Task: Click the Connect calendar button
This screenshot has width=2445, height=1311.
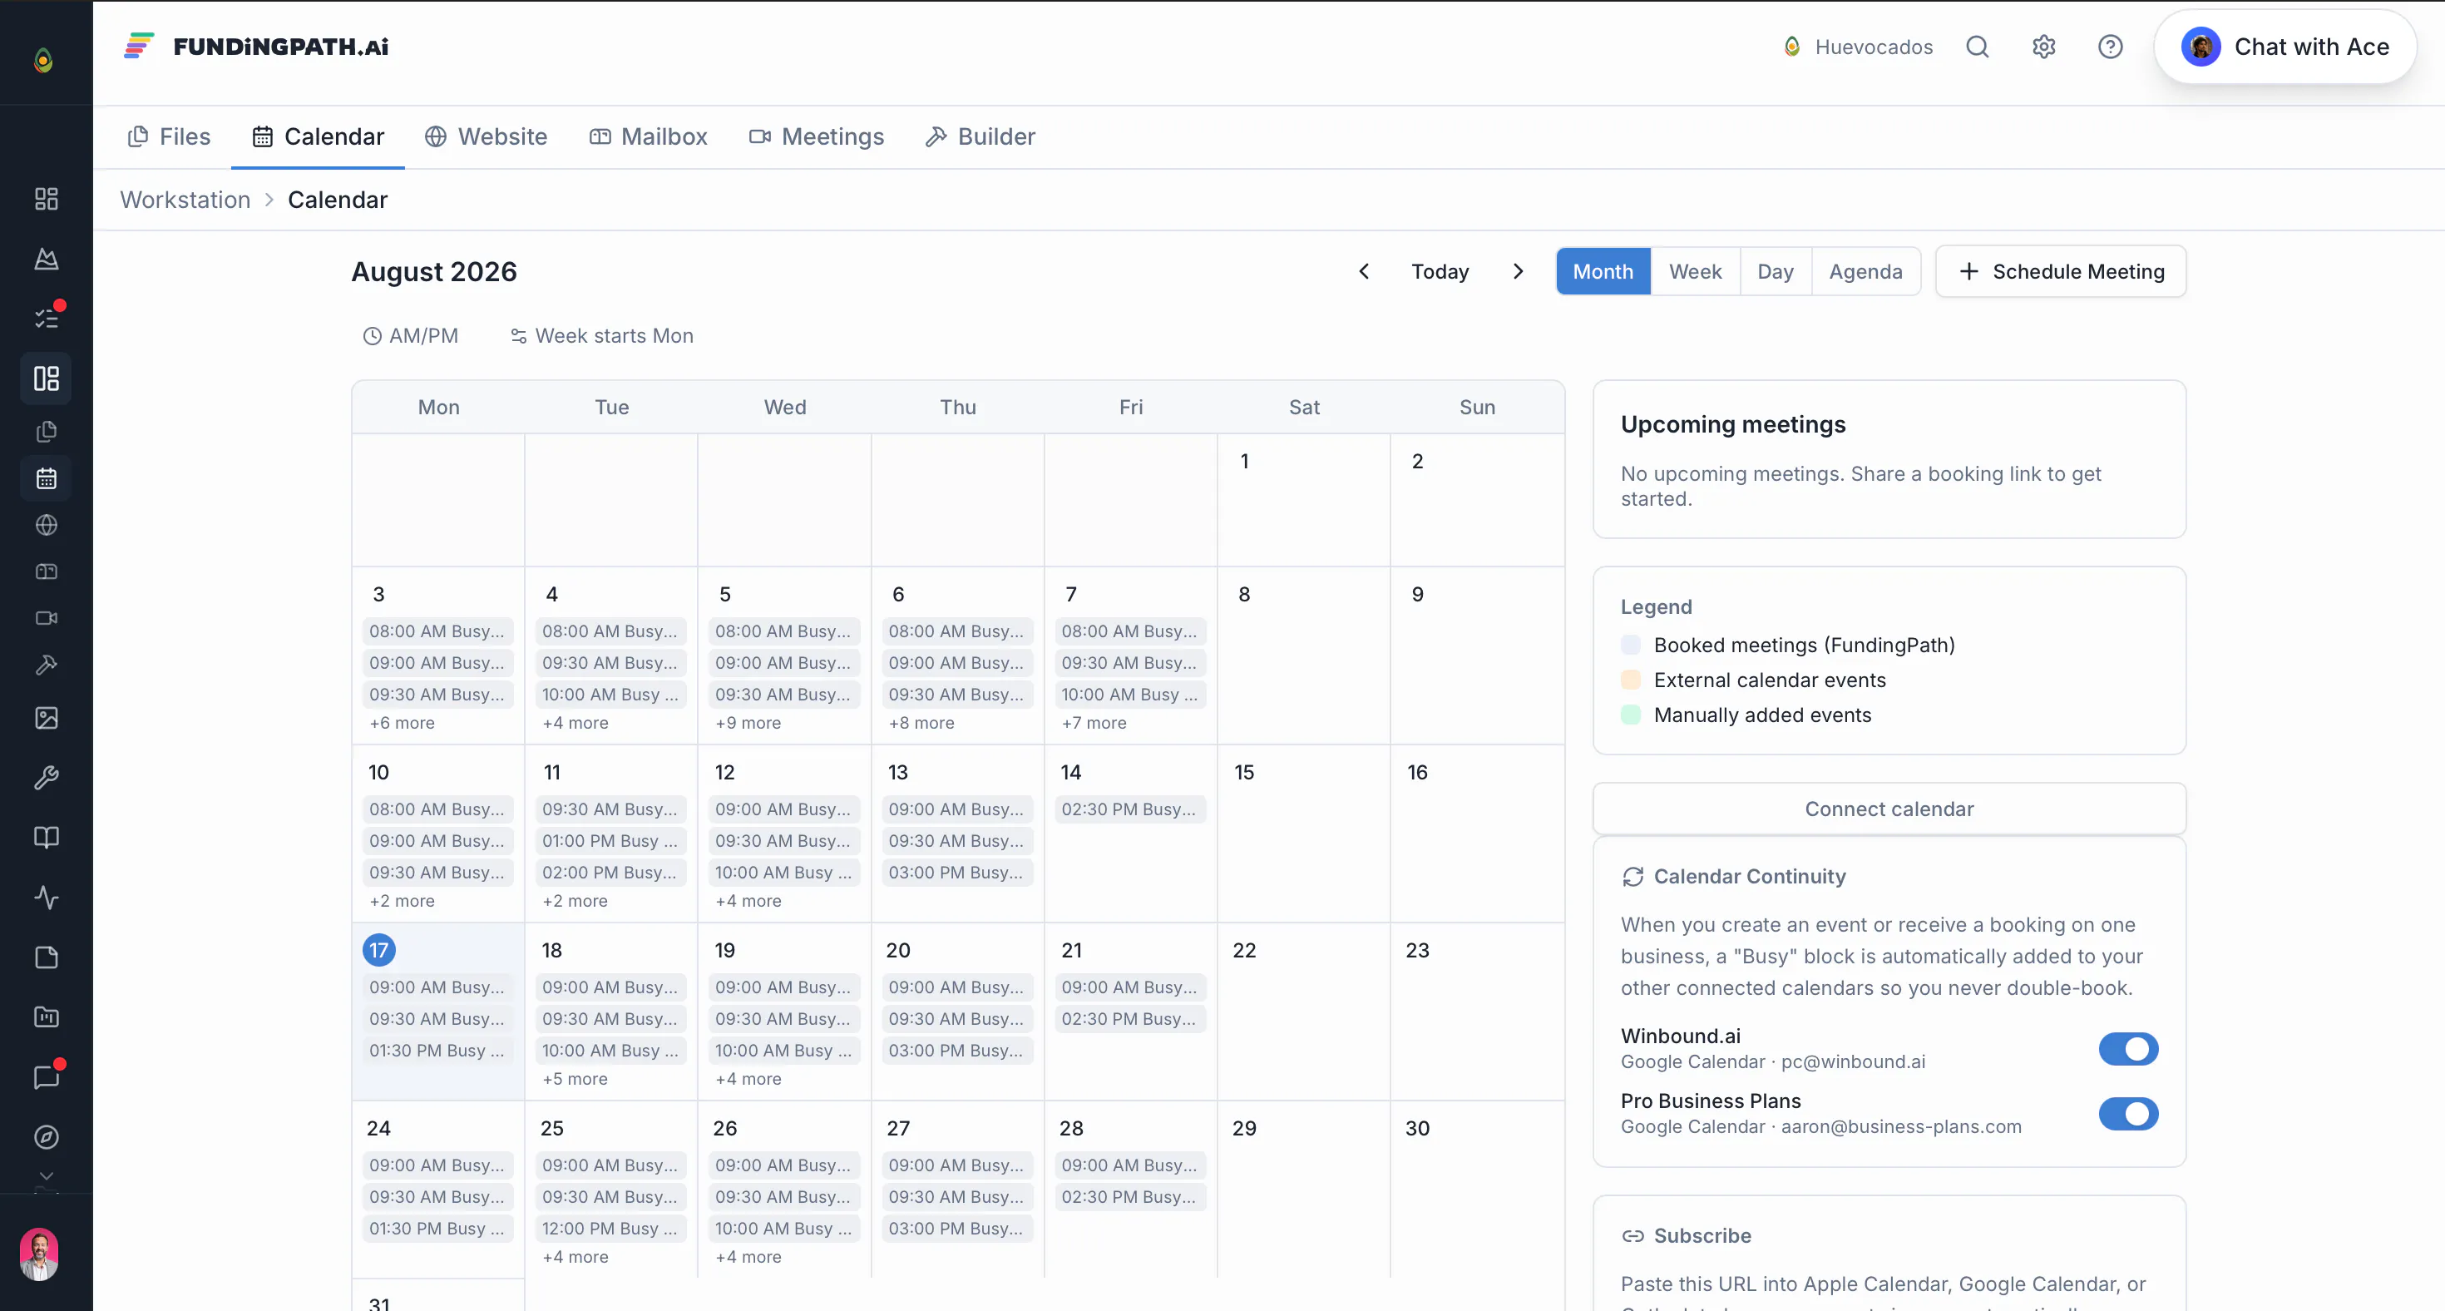Action: click(x=1889, y=809)
